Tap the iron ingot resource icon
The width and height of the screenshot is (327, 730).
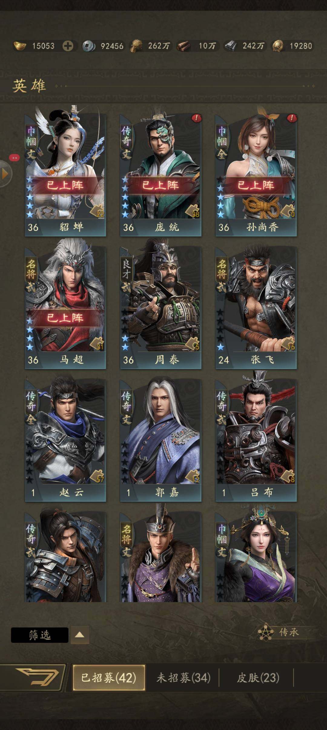pos(231,46)
